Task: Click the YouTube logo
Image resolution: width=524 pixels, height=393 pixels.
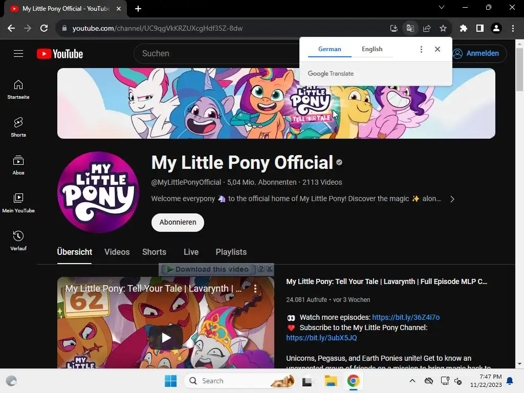Action: point(60,54)
